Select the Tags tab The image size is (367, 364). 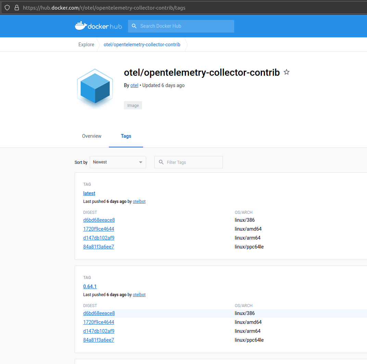coord(126,136)
